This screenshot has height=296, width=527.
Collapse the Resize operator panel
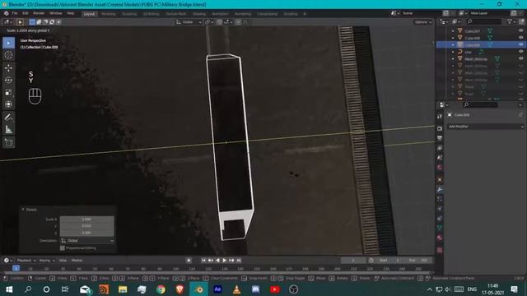[23, 210]
